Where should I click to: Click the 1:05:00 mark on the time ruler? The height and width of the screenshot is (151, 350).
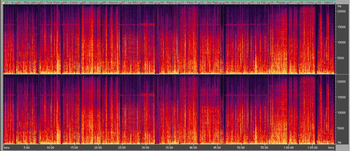pyautogui.click(x=312, y=148)
